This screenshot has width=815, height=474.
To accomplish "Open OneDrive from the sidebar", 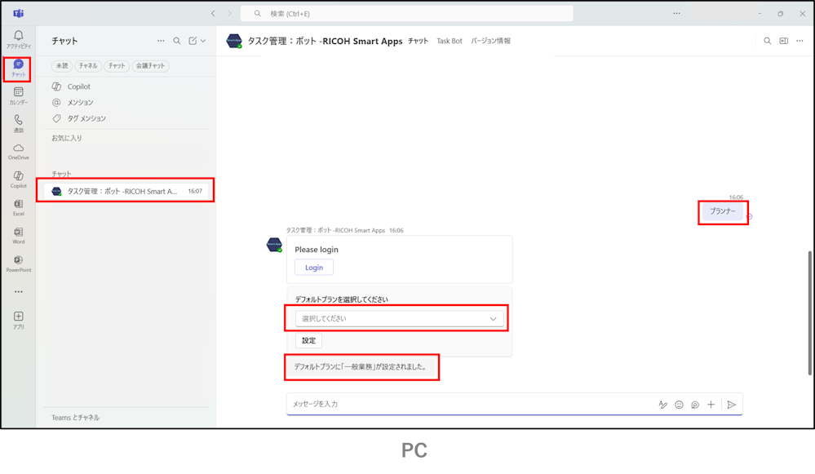I will pyautogui.click(x=18, y=151).
